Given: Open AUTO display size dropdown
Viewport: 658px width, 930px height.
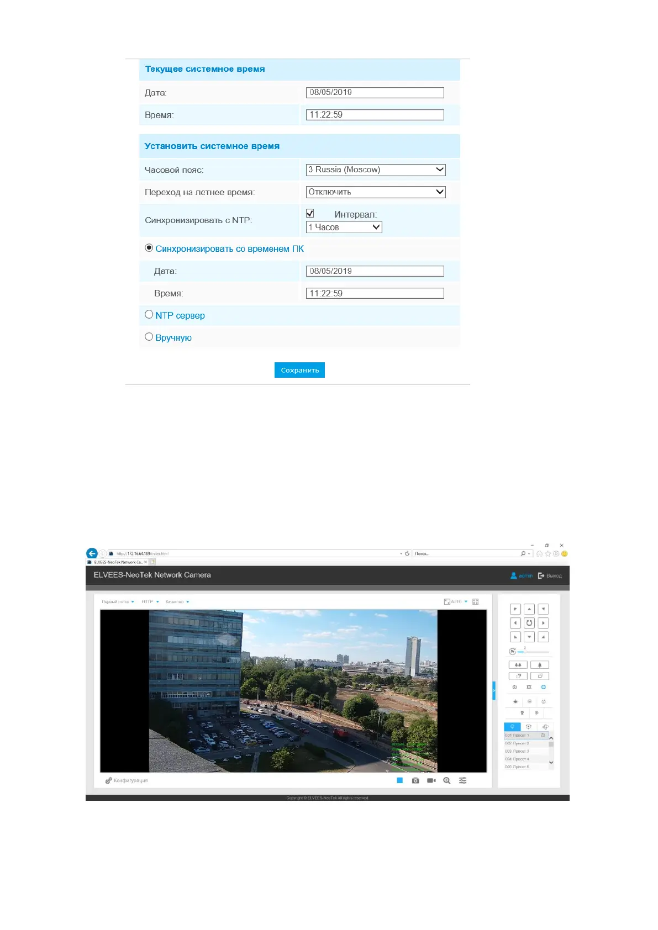Looking at the screenshot, I should (456, 601).
